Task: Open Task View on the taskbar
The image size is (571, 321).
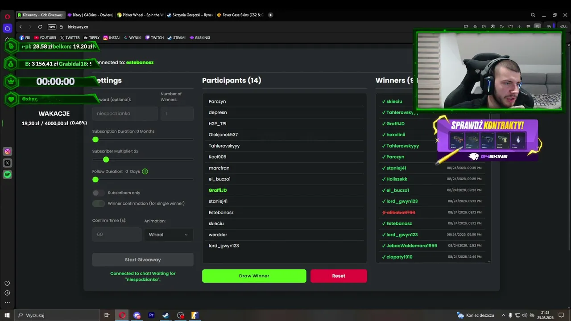Action: coord(107,315)
